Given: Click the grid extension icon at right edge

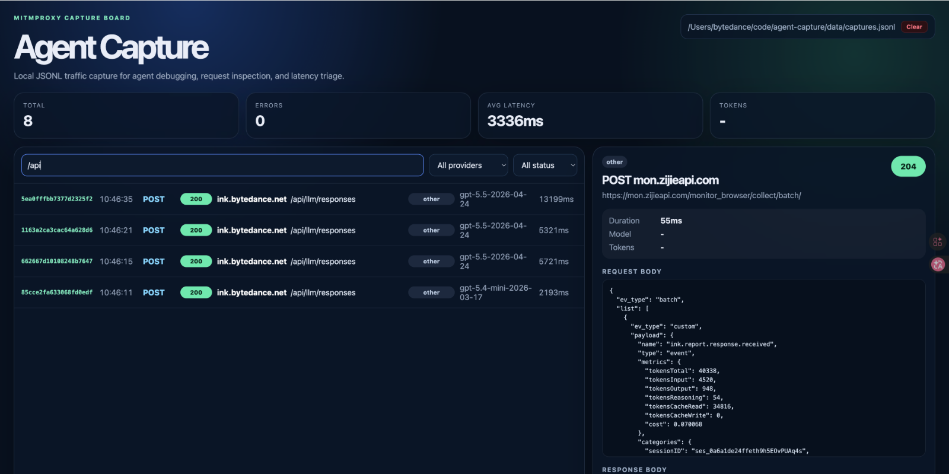Looking at the screenshot, I should point(938,242).
